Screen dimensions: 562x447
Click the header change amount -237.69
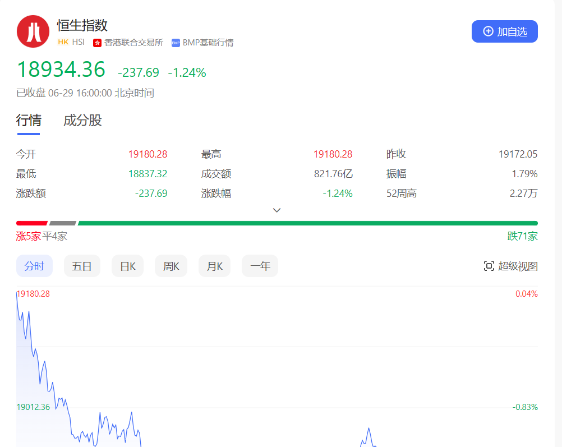tap(139, 72)
